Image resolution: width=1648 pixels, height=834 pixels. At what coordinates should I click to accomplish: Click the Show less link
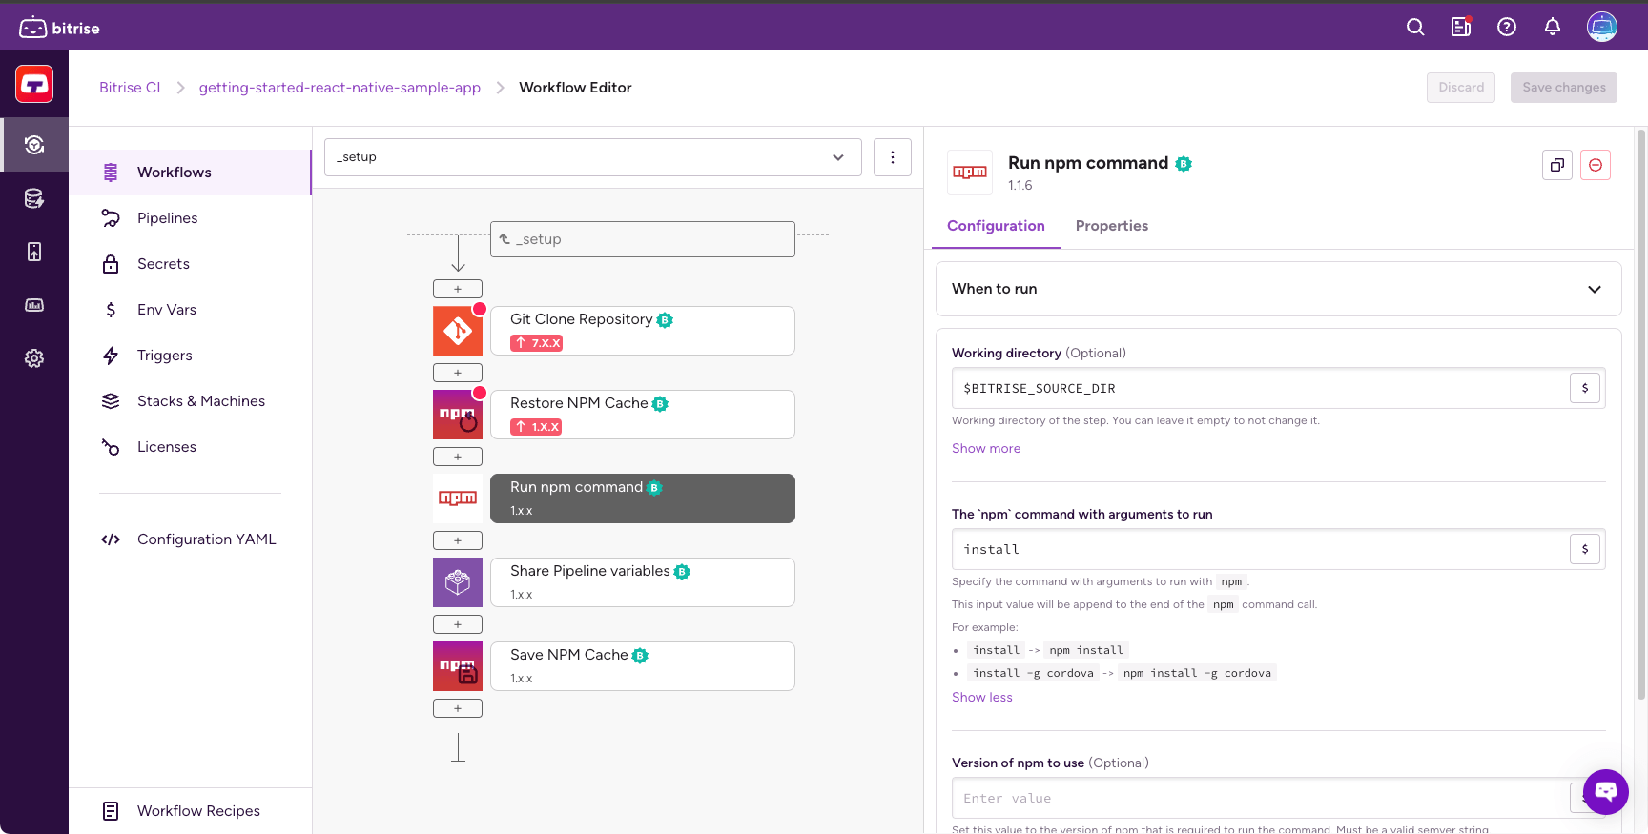coord(982,697)
